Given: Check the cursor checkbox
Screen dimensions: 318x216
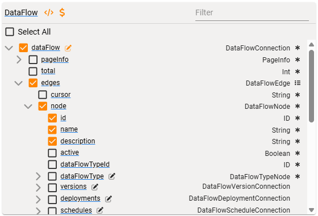Looking at the screenshot, I should click(43, 95).
